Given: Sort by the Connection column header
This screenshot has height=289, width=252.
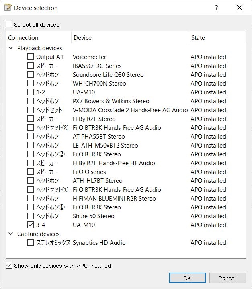Looking at the screenshot, I should [x=39, y=38].
